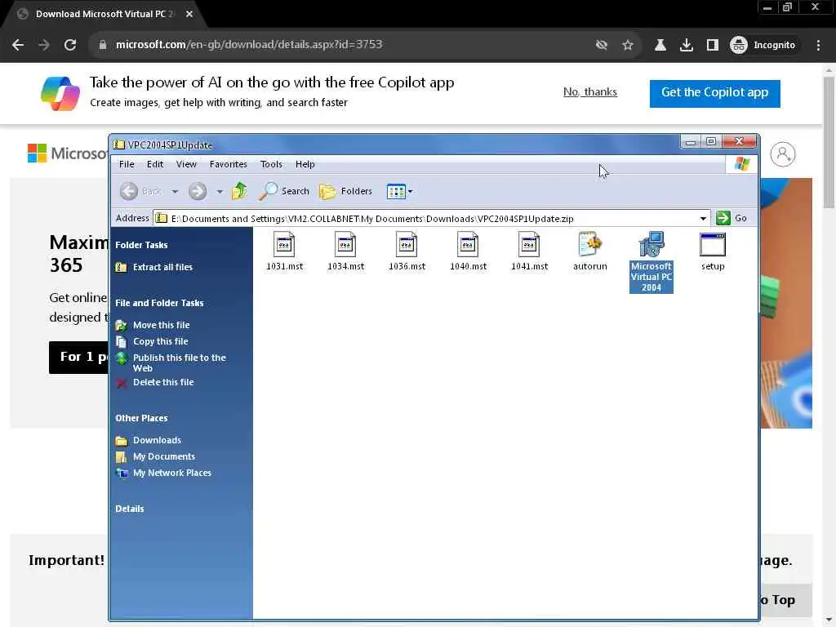Click Chrome's back arrow
This screenshot has width=836, height=627.
click(18, 45)
